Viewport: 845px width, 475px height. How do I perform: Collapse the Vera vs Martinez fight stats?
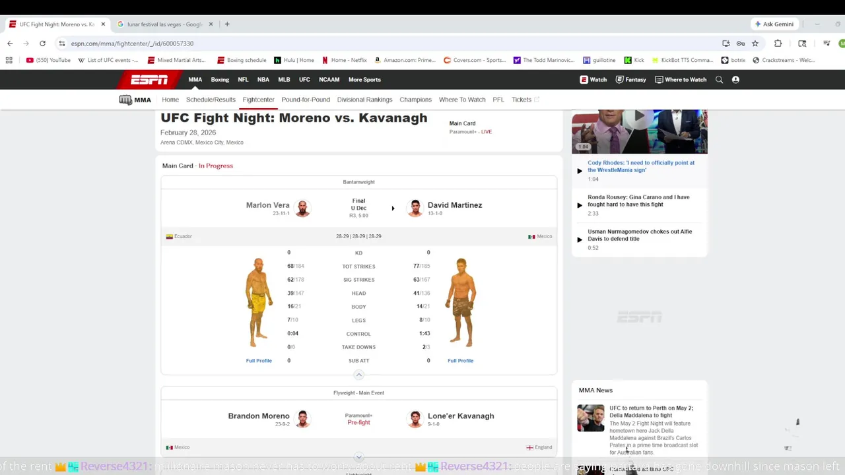pyautogui.click(x=358, y=375)
